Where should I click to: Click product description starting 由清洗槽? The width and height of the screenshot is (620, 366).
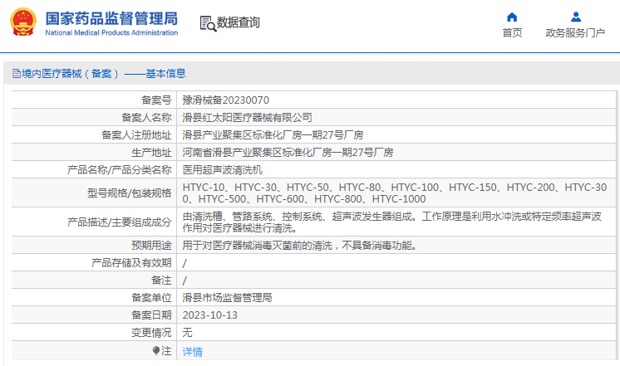click(391, 222)
